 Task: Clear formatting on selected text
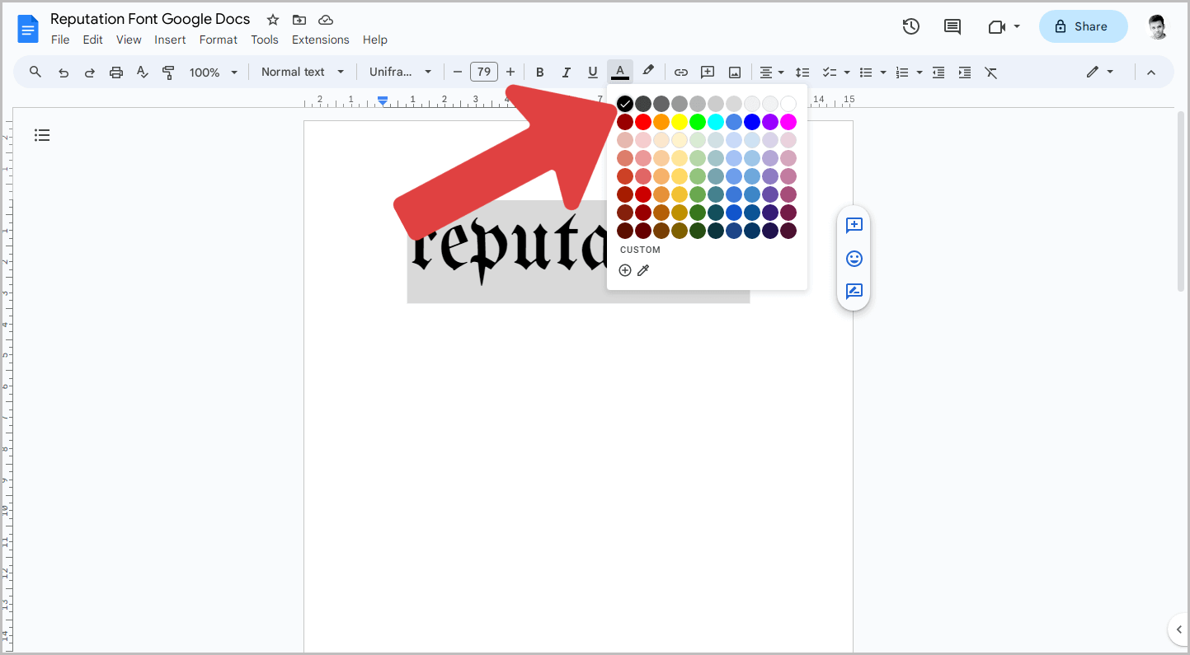pos(990,72)
